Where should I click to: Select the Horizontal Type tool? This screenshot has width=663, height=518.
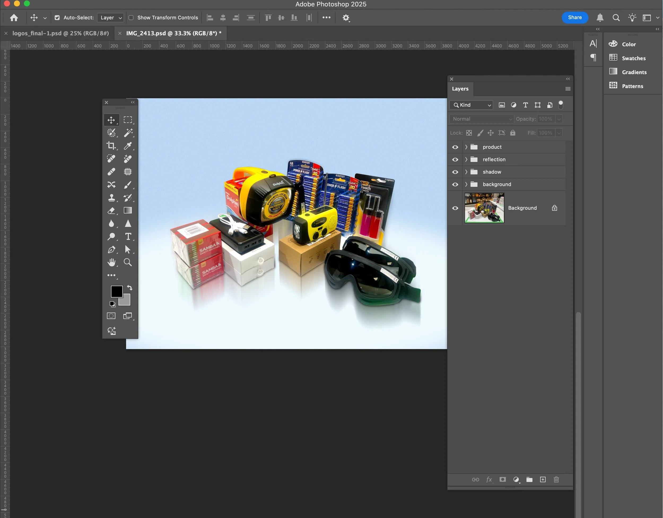pos(128,236)
